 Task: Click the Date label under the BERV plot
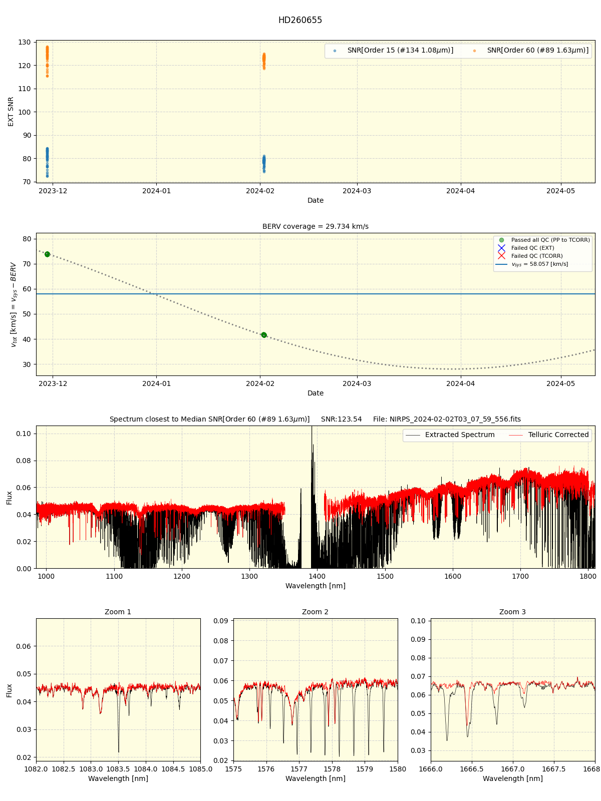click(316, 393)
